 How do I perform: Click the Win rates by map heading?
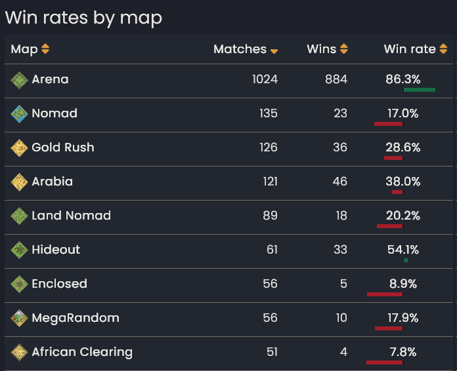[x=83, y=18]
